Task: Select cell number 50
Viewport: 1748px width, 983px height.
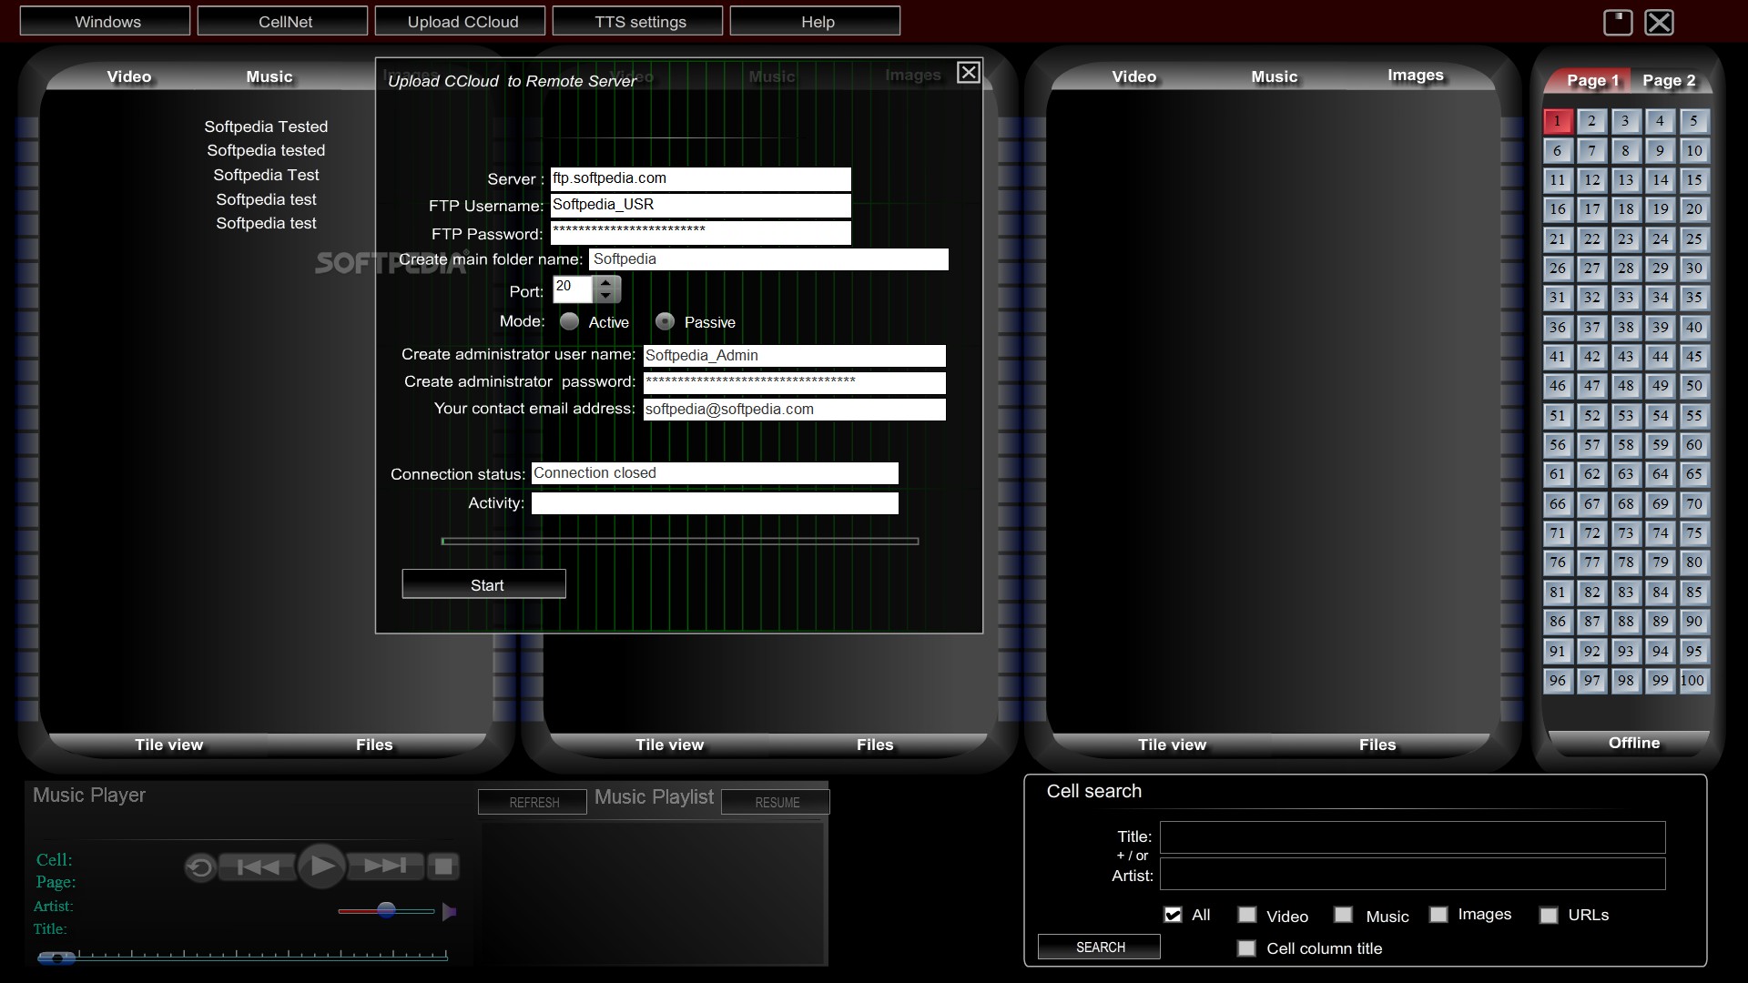Action: tap(1693, 386)
